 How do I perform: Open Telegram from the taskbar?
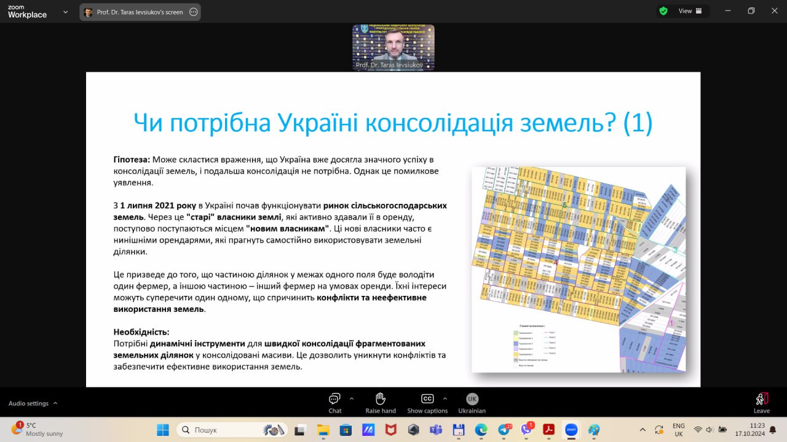504,430
